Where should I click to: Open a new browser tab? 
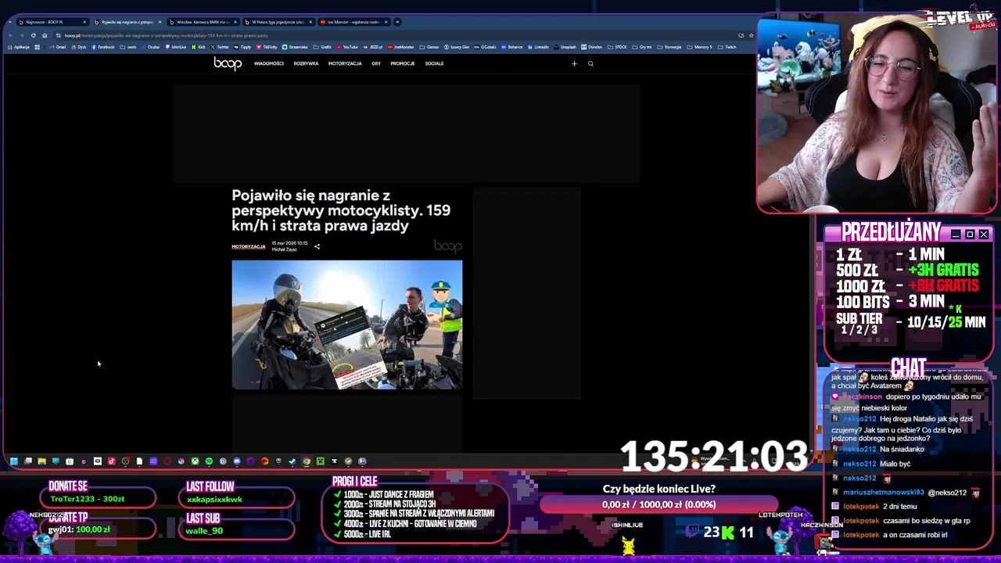[x=397, y=22]
